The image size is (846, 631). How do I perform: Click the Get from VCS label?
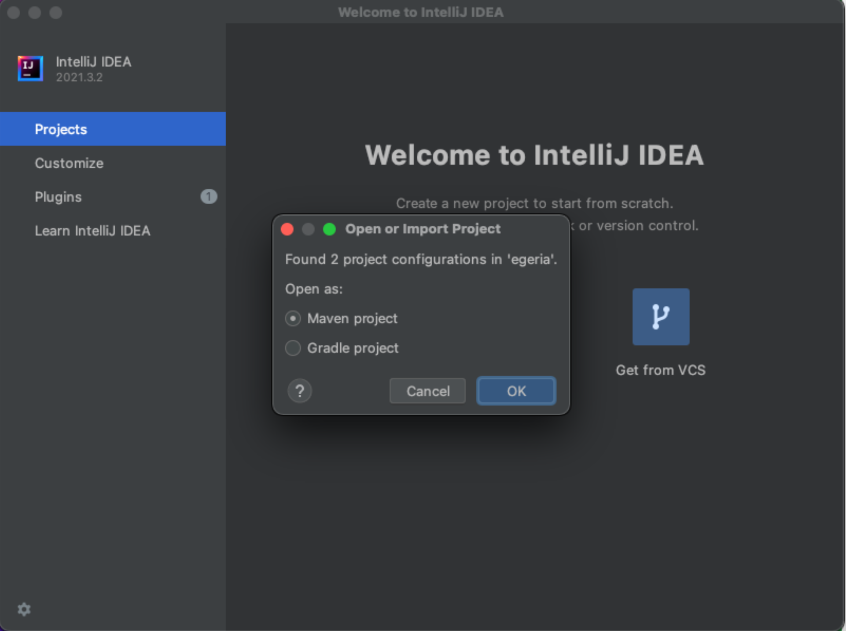point(661,370)
